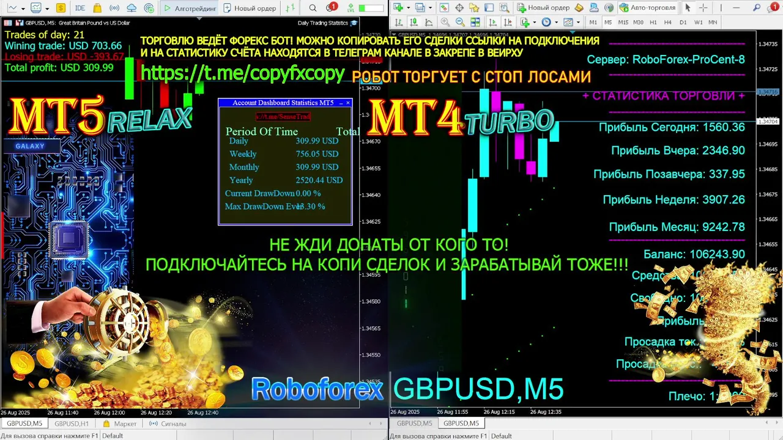Select the second active GBPUSD,M5 tab in MT4
Screen dimensions: 783x440
pos(461,424)
